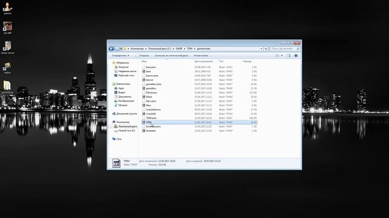Change the view with the views icon
Image resolution: width=389 pixels, height=218 pixels.
pos(278,56)
